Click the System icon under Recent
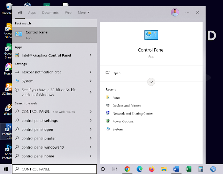The width and height of the screenshot is (223, 174). pos(108,129)
